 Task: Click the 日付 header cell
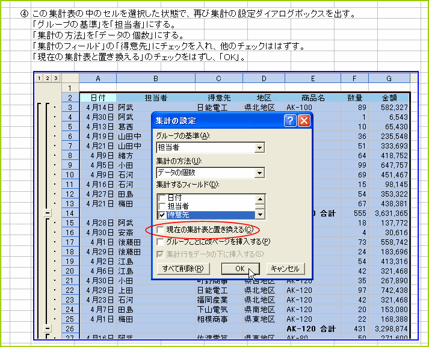point(98,97)
